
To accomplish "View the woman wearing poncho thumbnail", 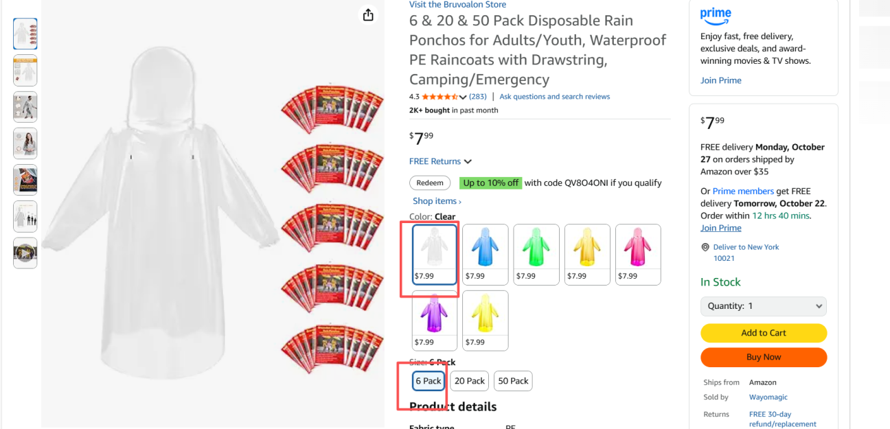I will pyautogui.click(x=25, y=143).
